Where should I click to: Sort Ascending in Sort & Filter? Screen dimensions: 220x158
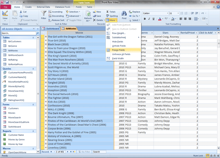[55, 12]
